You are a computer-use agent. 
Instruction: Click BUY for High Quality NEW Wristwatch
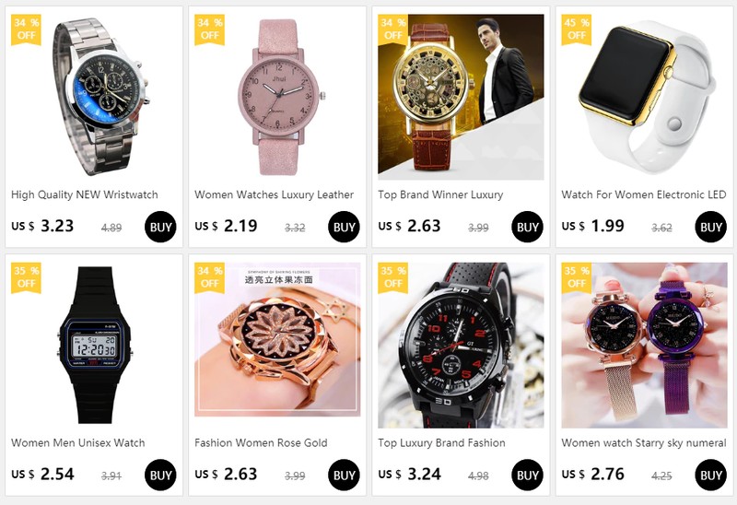(160, 227)
